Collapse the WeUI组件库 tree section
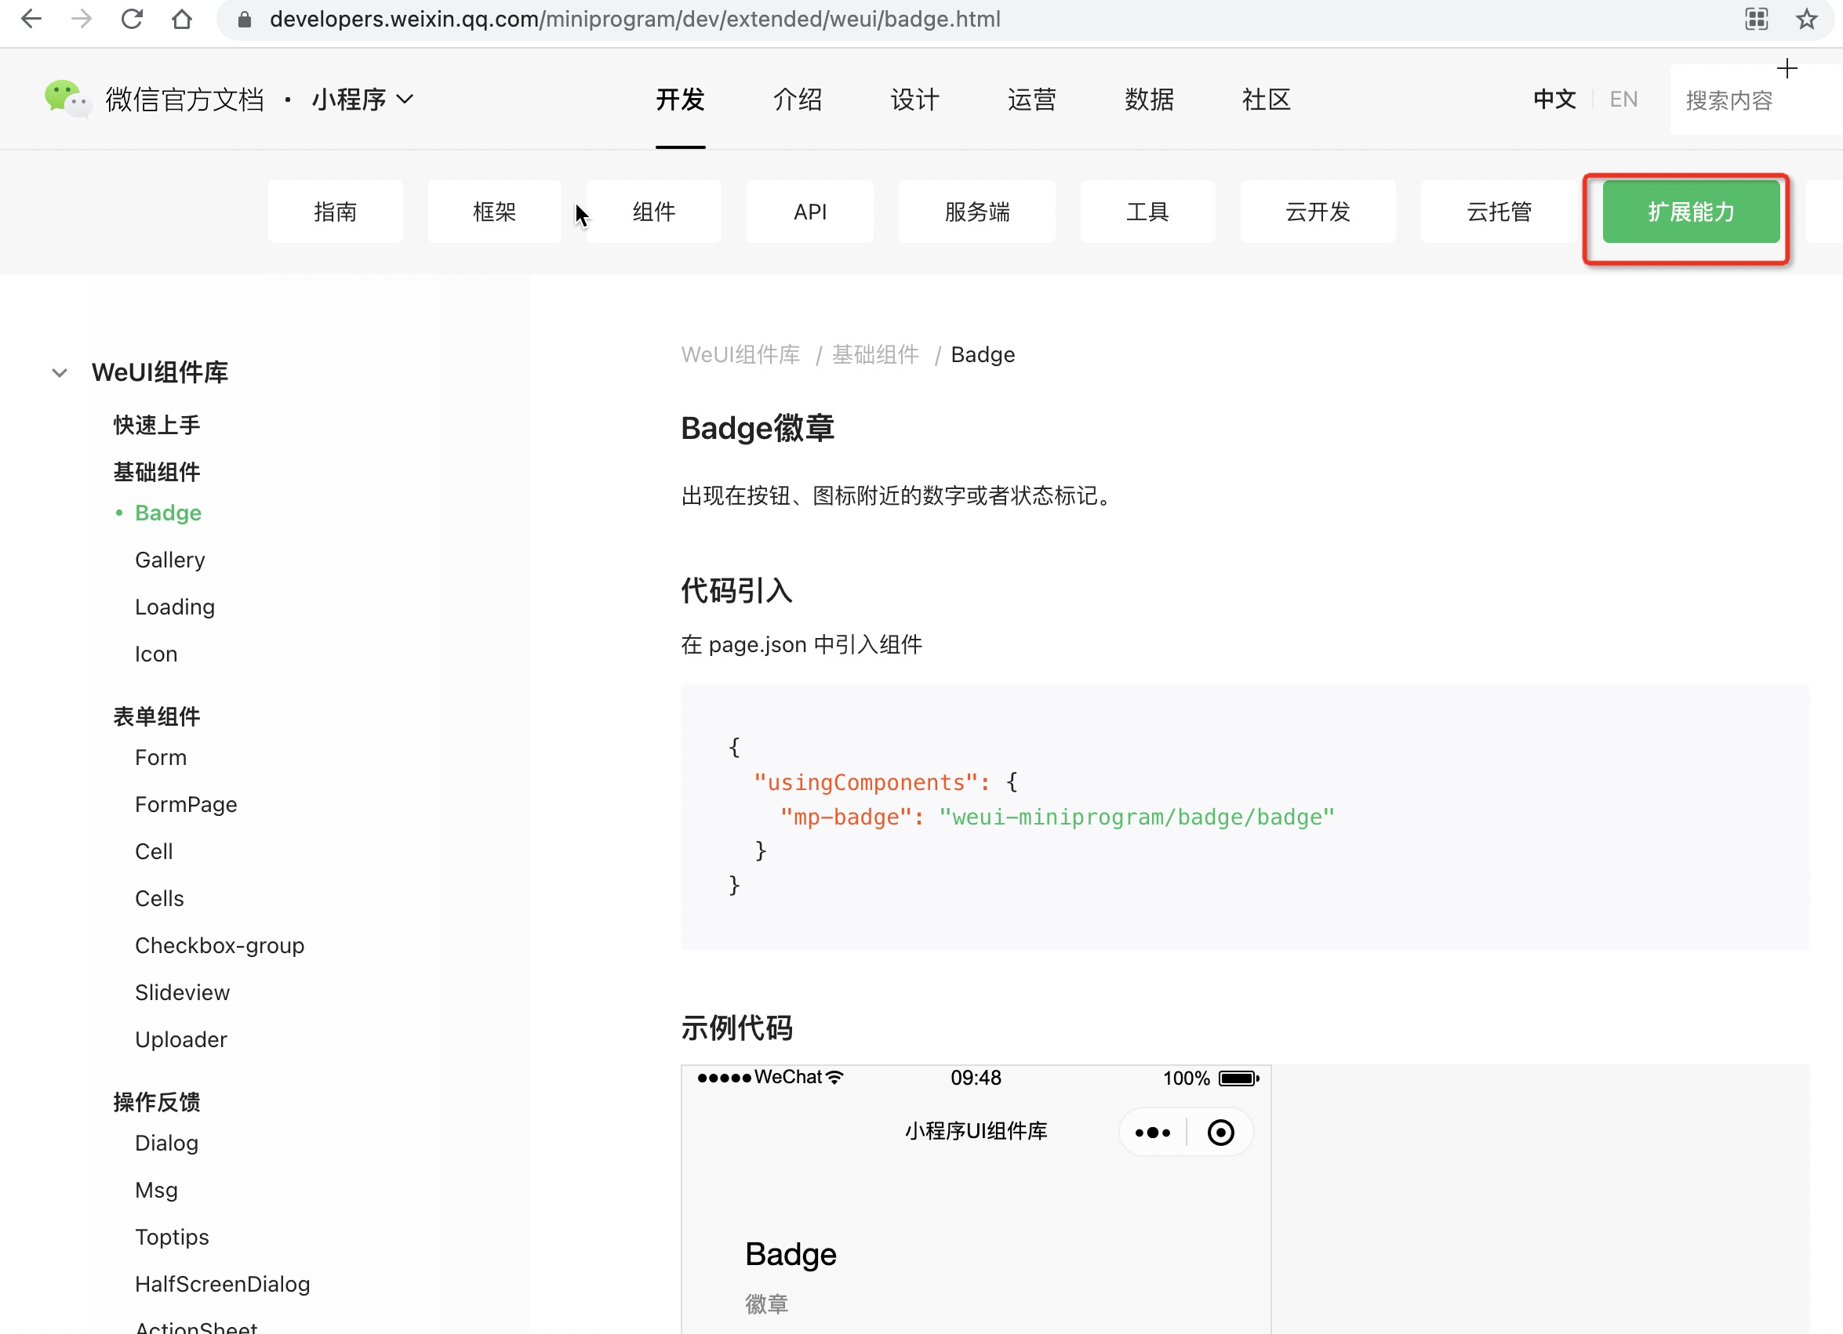 pyautogui.click(x=60, y=372)
